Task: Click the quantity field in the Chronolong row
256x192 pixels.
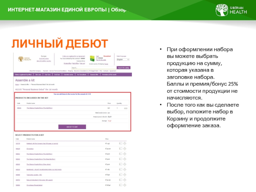Action: coord(121,149)
